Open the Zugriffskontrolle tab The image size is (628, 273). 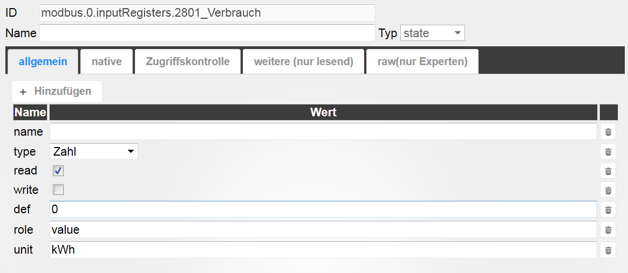coord(187,61)
